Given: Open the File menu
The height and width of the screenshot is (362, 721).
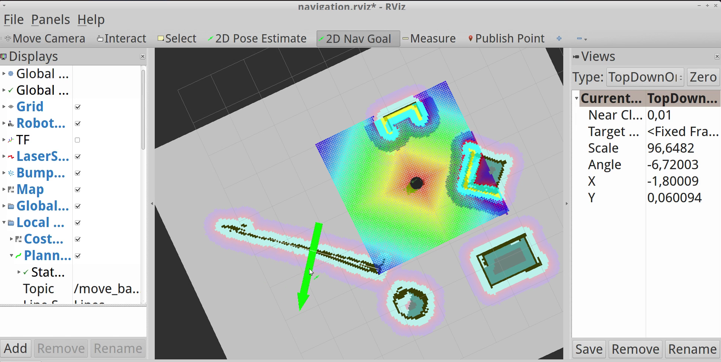Looking at the screenshot, I should (14, 20).
